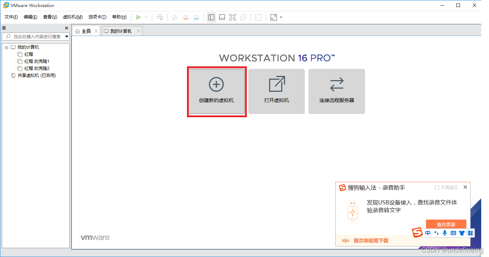The width and height of the screenshot is (489, 257).
Task: Click the full screen mode icon
Action: (x=233, y=17)
